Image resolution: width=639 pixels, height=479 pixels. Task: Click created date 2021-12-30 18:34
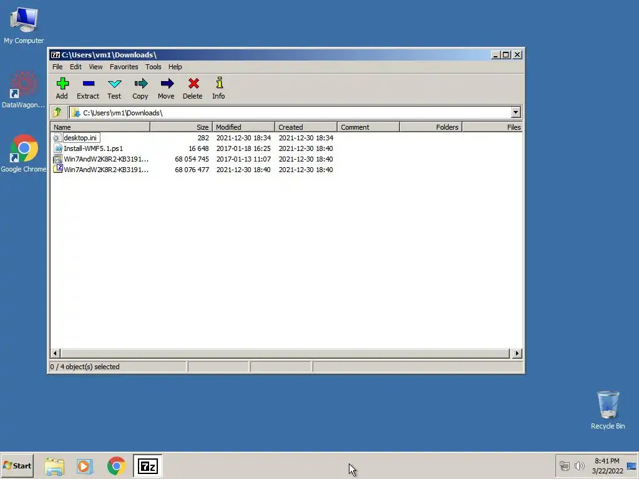pos(306,138)
